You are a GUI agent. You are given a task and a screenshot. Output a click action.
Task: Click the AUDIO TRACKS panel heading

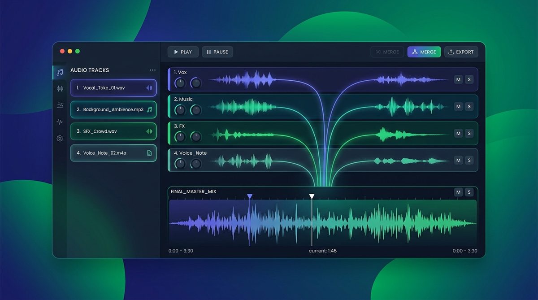(x=90, y=70)
